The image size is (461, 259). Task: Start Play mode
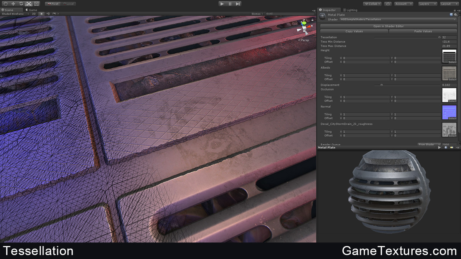[x=222, y=4]
